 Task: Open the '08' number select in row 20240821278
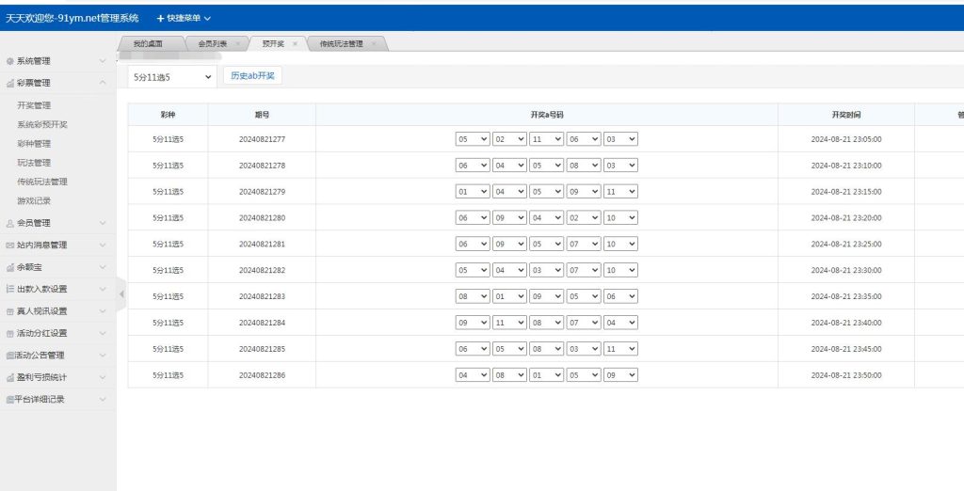click(x=583, y=166)
